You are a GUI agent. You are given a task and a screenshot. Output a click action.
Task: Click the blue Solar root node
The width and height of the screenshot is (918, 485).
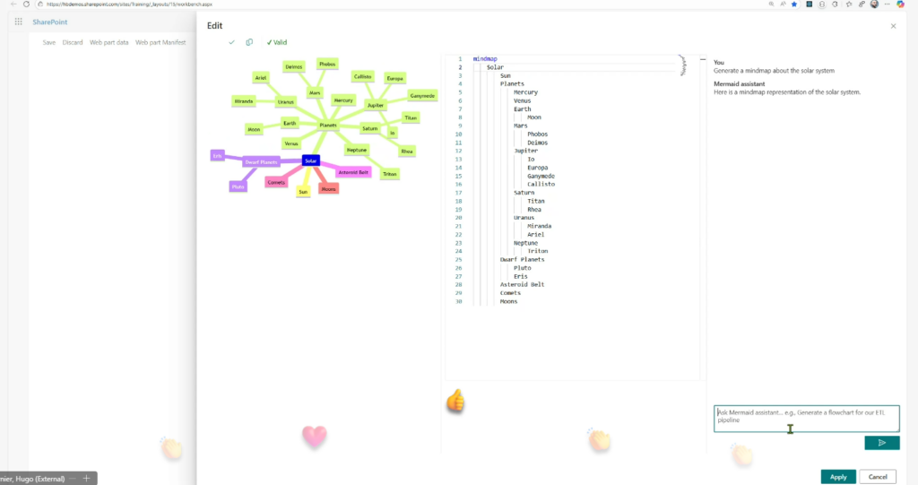pyautogui.click(x=311, y=160)
